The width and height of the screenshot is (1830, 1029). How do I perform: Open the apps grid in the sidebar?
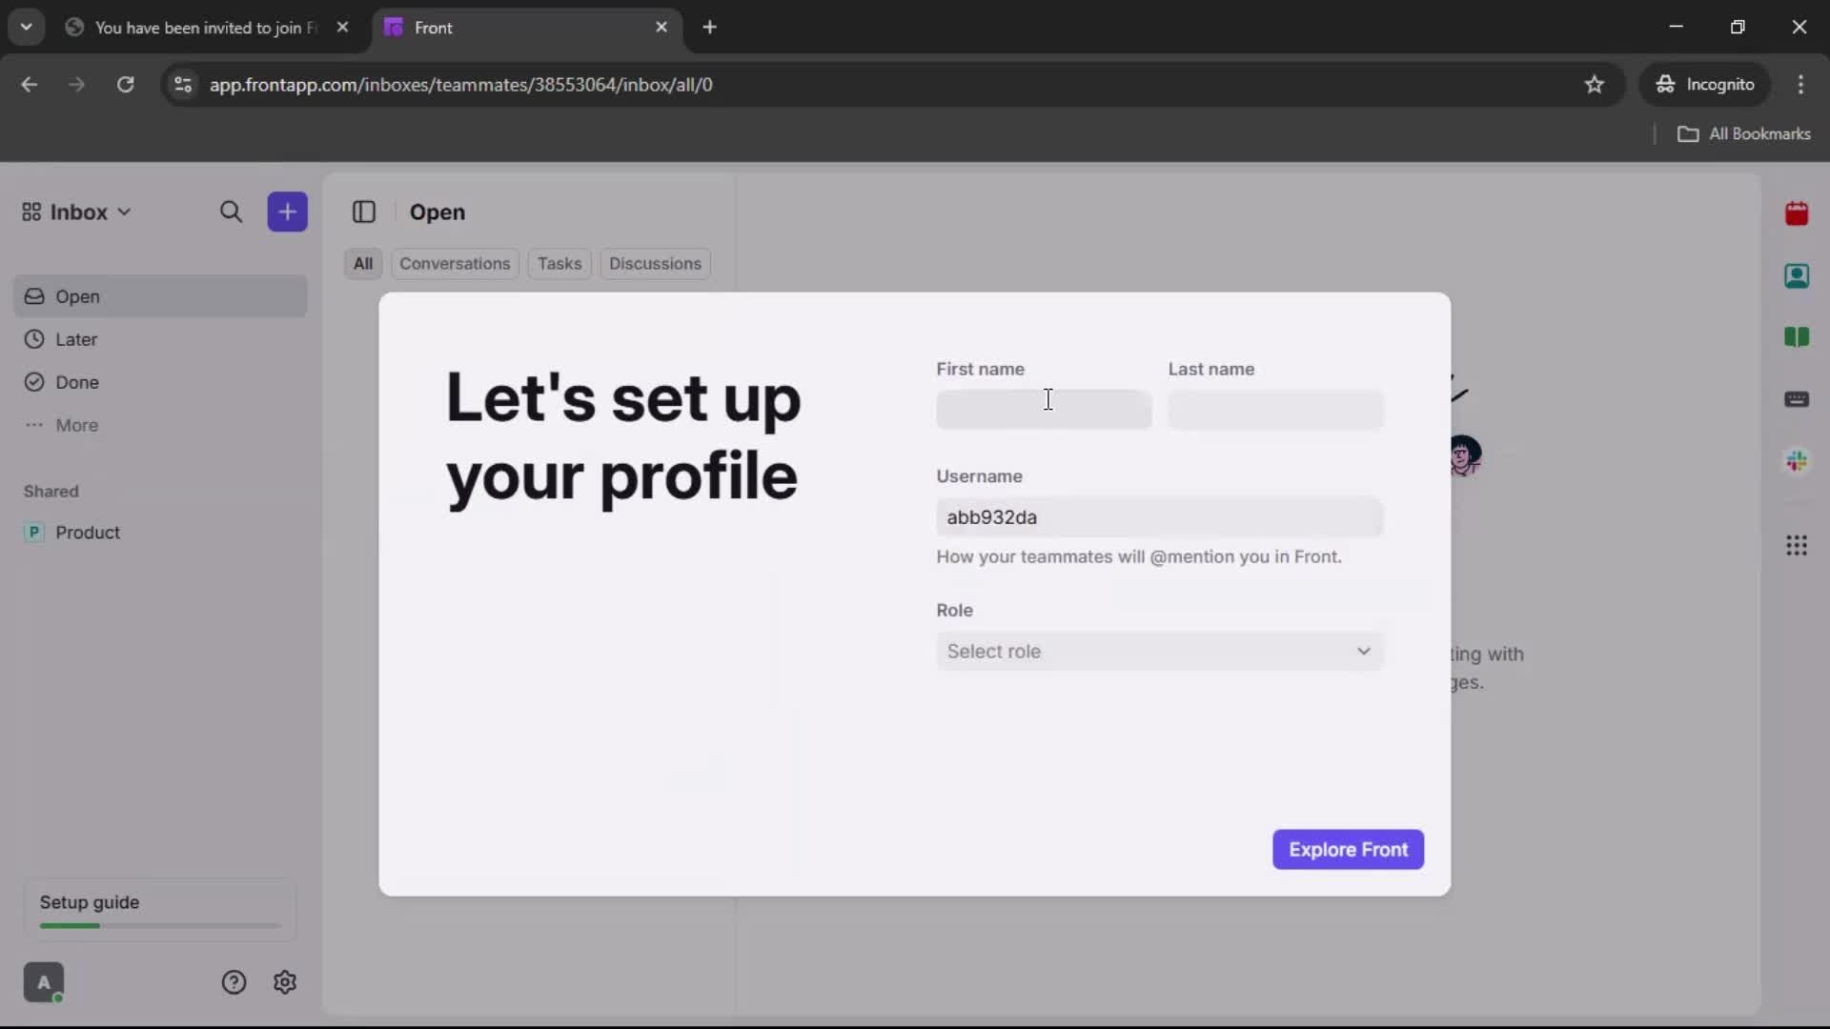(1798, 546)
